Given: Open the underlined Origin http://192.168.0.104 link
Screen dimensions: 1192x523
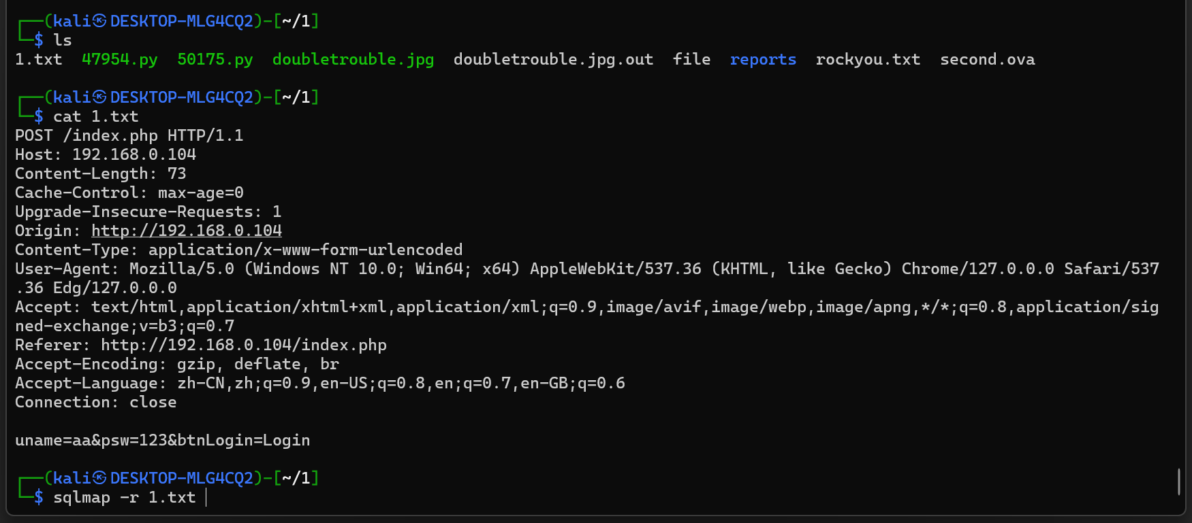Looking at the screenshot, I should pyautogui.click(x=187, y=231).
